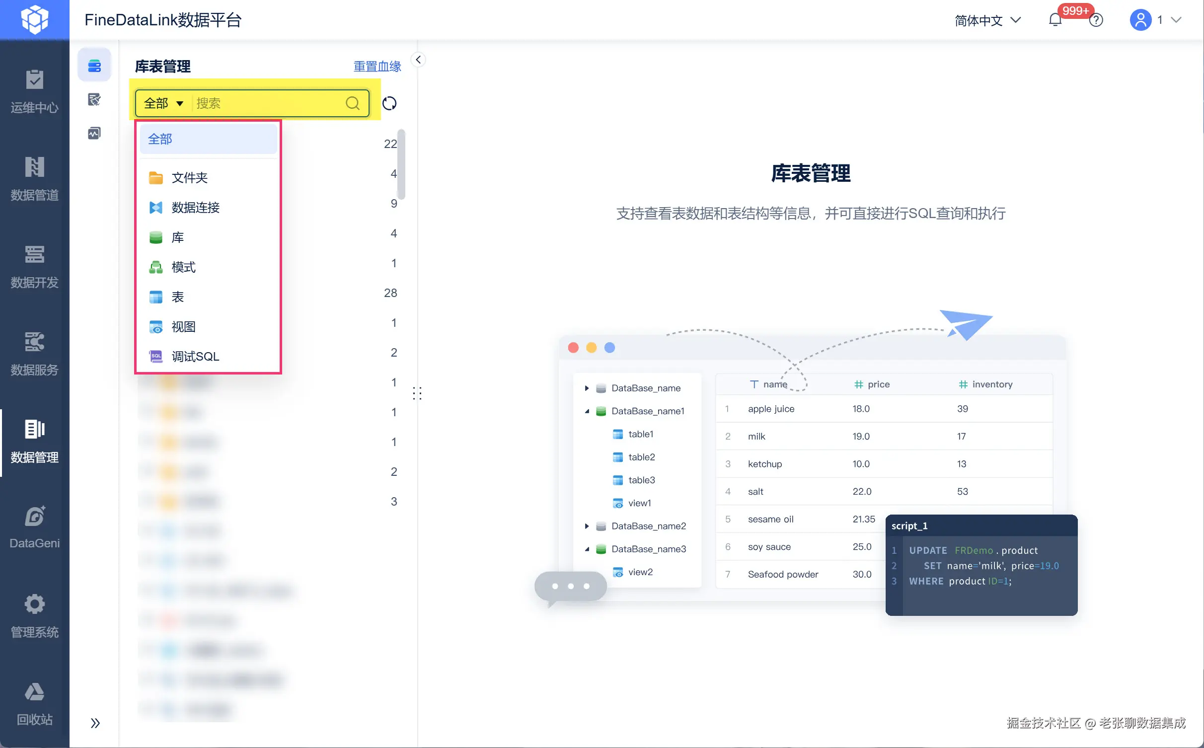Click the magnifier search icon
Screen dimensions: 1204x748
(x=353, y=103)
